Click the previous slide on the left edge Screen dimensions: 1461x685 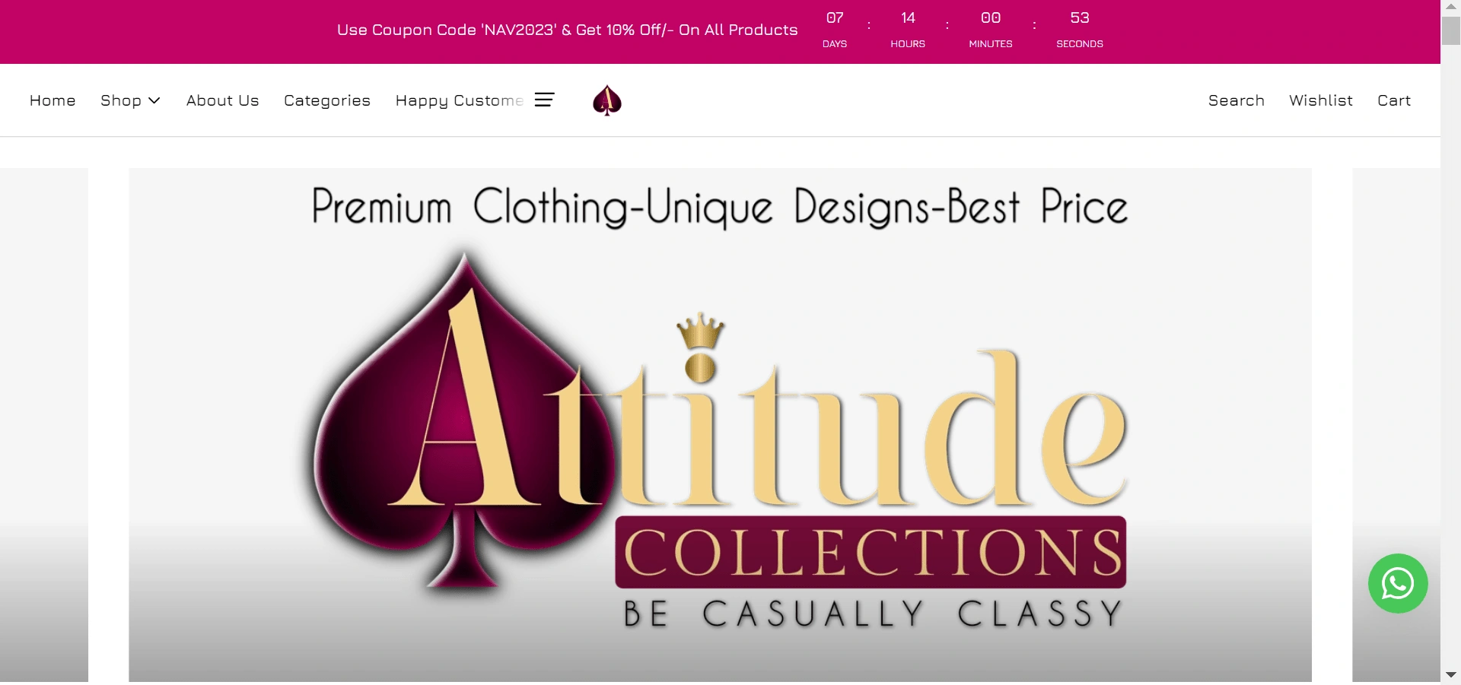point(44,425)
